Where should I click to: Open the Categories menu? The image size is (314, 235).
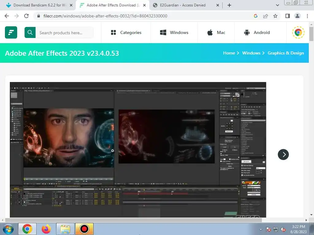tap(126, 32)
